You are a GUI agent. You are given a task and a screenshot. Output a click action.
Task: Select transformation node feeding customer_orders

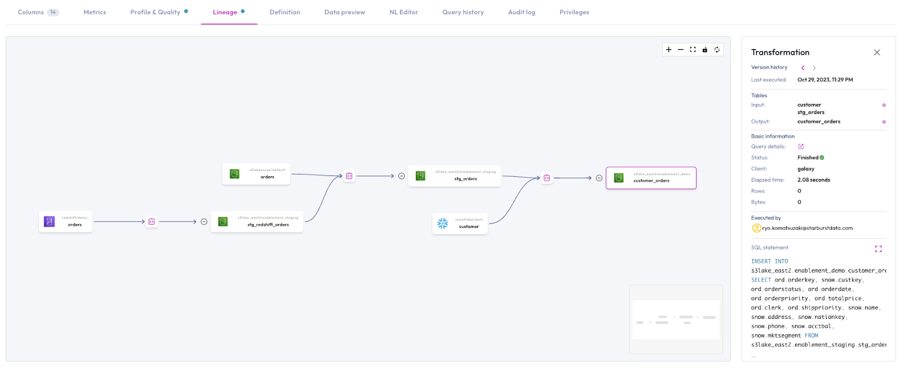point(546,178)
